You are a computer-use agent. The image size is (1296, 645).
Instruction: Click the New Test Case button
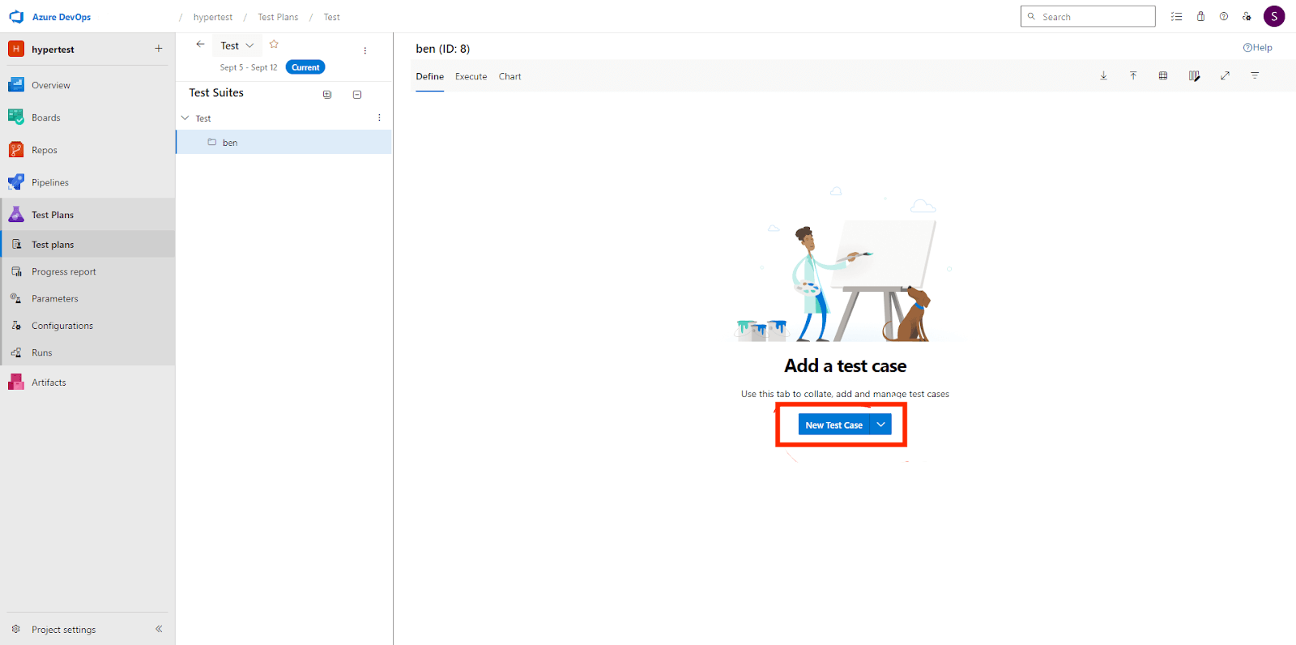833,425
